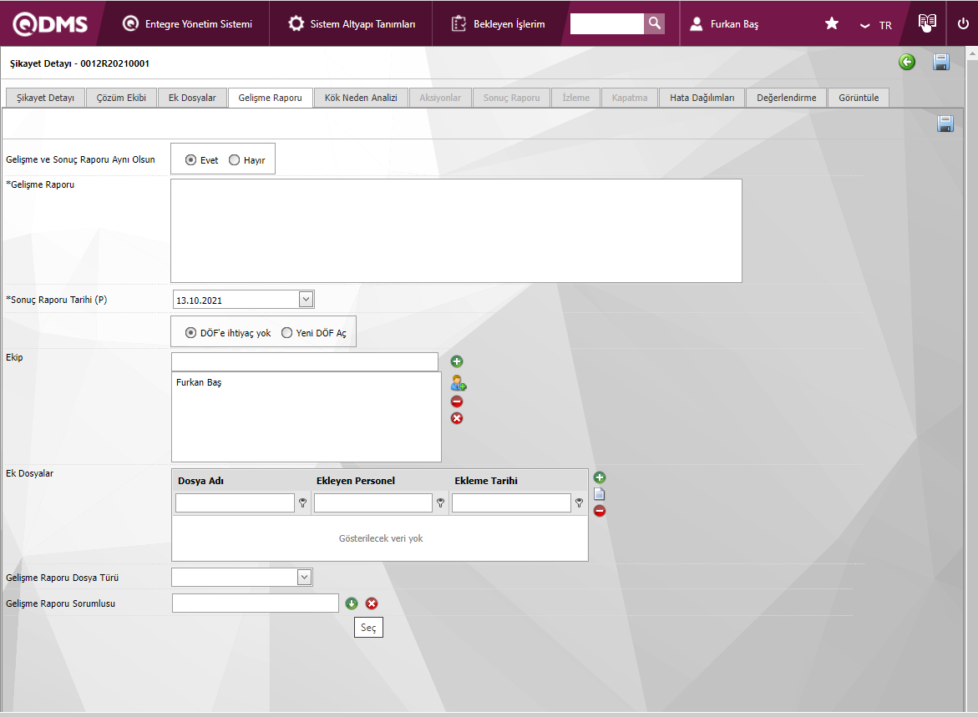The height and width of the screenshot is (717, 978).
Task: Open Bekleyen İşlerim menu
Action: pos(497,23)
